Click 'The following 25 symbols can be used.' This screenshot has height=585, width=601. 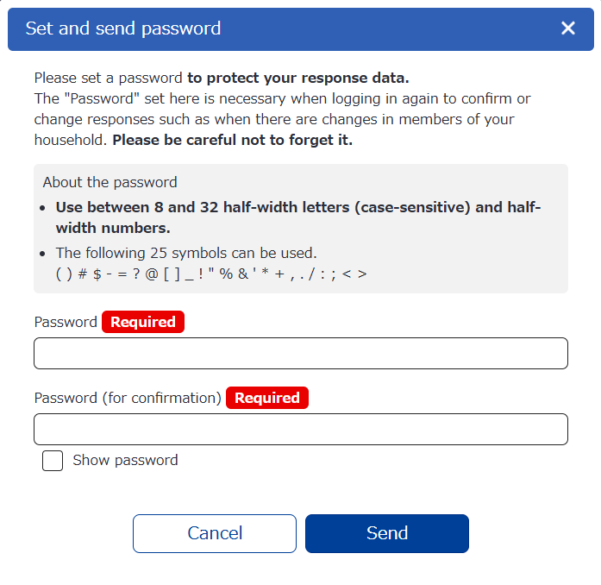pos(186,254)
